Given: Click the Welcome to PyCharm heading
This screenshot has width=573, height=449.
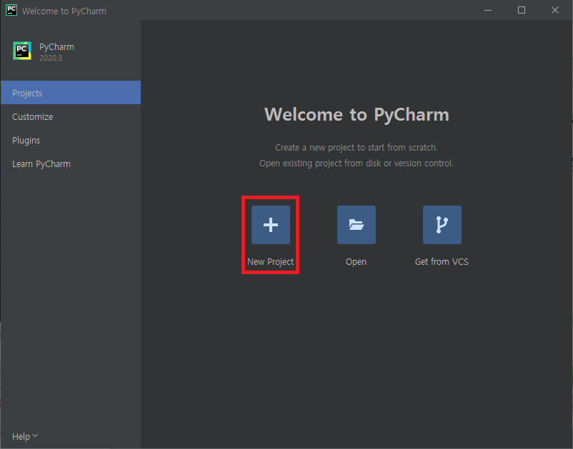Looking at the screenshot, I should click(357, 115).
